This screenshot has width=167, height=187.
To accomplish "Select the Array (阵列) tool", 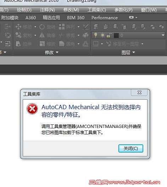I will pyautogui.click(x=67, y=27).
